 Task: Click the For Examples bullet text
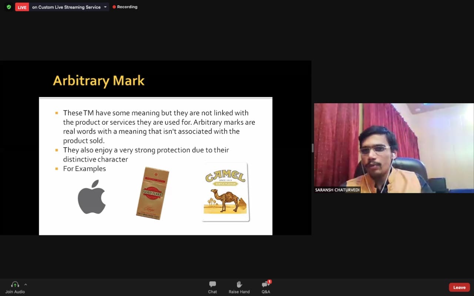click(x=84, y=169)
